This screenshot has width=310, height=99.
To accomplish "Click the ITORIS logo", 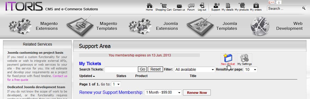I will point(24,6).
